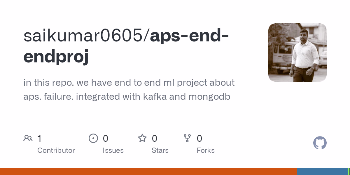Image resolution: width=350 pixels, height=175 pixels.
Task: Select the Issues label
Action: pyautogui.click(x=113, y=150)
